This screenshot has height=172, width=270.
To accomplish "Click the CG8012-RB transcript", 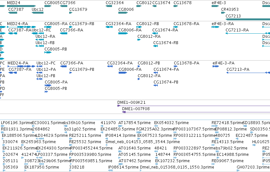I will click(x=139, y=27).
